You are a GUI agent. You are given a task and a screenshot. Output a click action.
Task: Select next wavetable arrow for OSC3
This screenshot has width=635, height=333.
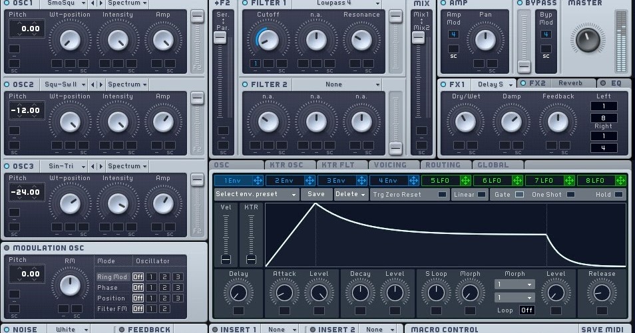click(x=101, y=166)
